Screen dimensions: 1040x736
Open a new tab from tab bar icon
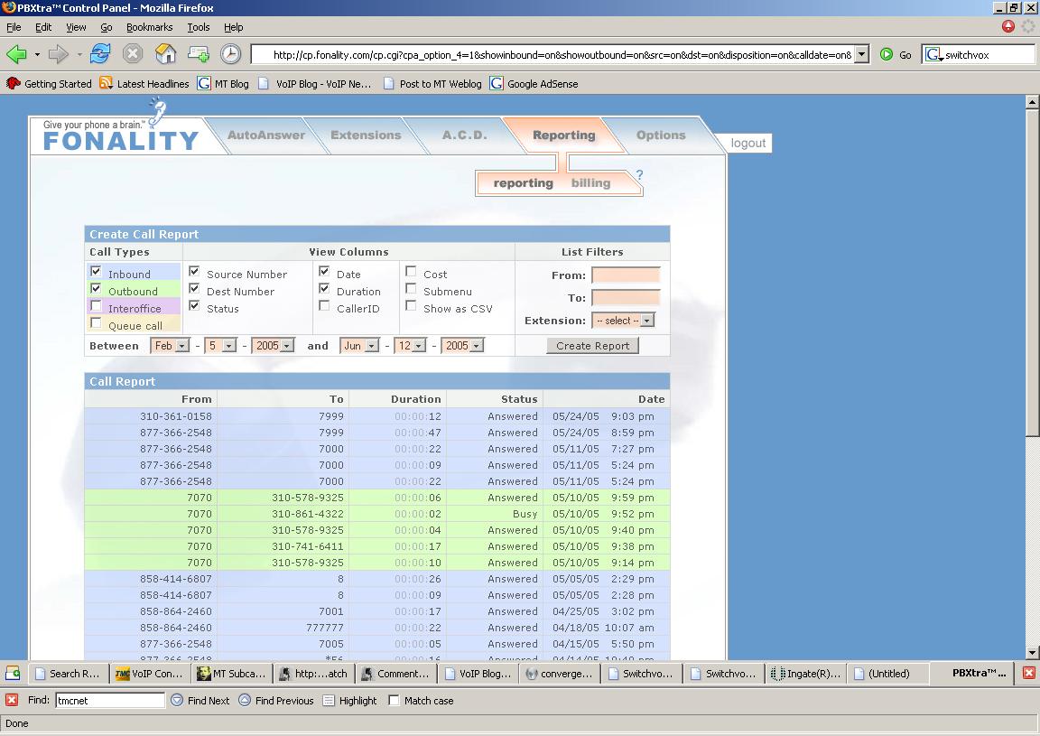[x=13, y=673]
